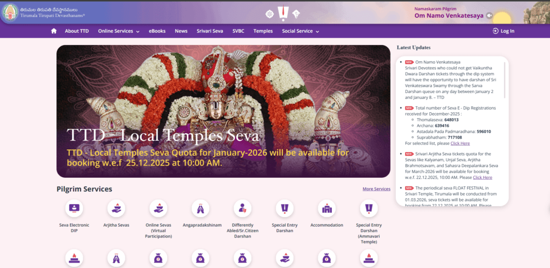Open the Accommodation icon
The width and height of the screenshot is (550, 268).
pyautogui.click(x=327, y=208)
